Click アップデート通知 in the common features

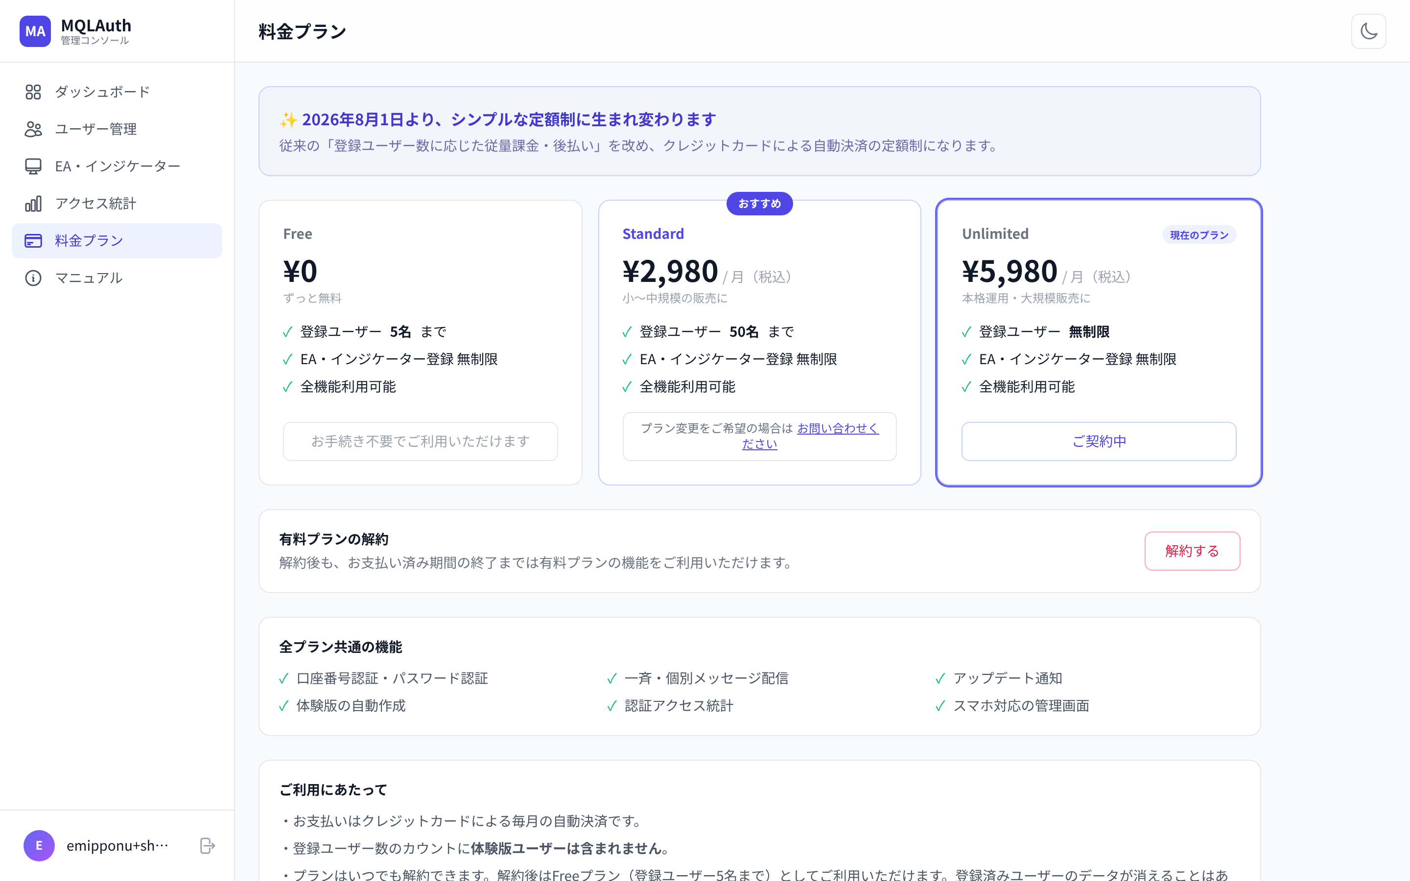coord(1008,678)
